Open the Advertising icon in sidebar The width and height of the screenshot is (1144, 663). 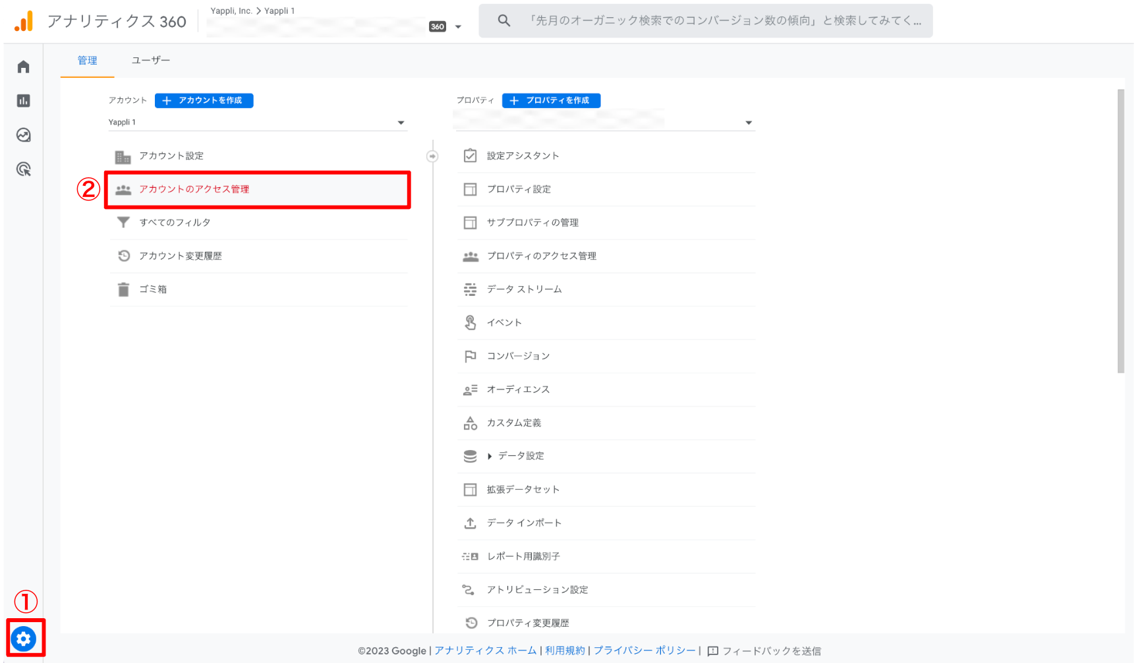point(24,169)
